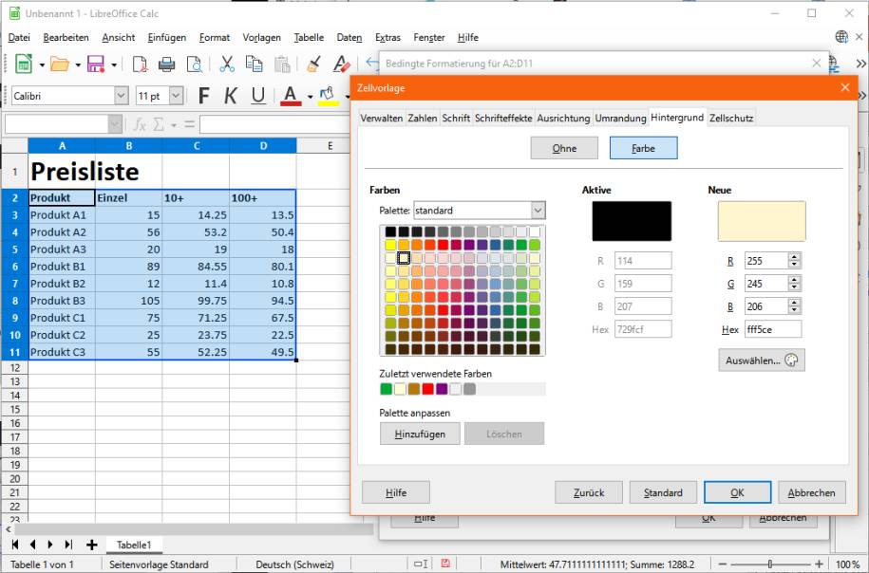Click the Export as PDF icon
This screenshot has width=869, height=573.
pos(140,65)
